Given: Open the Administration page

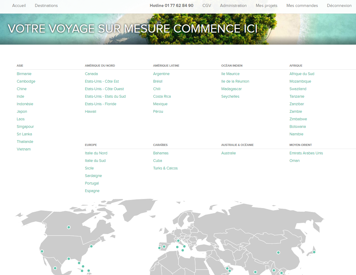Looking at the screenshot, I should point(233,5).
